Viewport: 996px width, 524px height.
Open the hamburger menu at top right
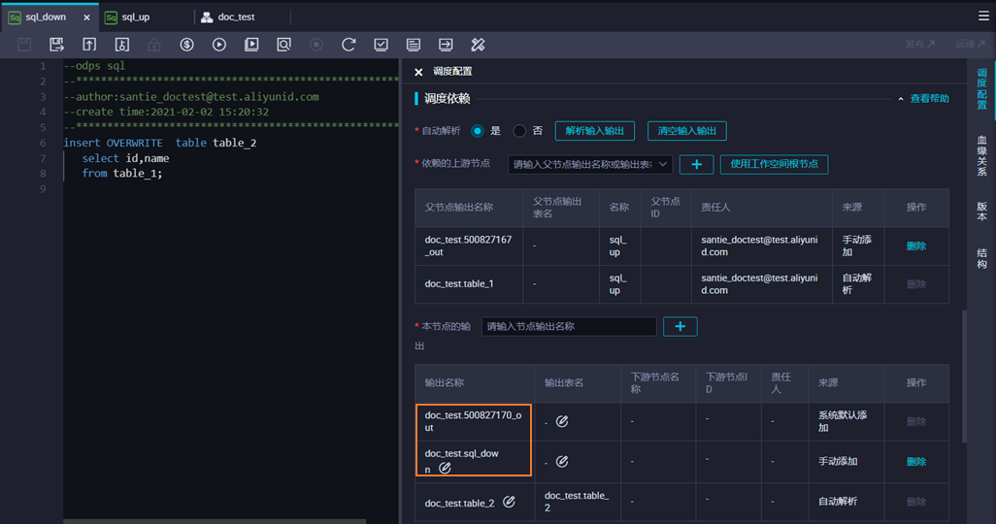pos(983,16)
